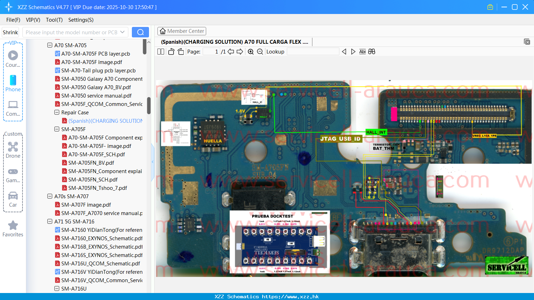Image resolution: width=534 pixels, height=300 pixels.
Task: Click the Page number field
Action: point(211,51)
